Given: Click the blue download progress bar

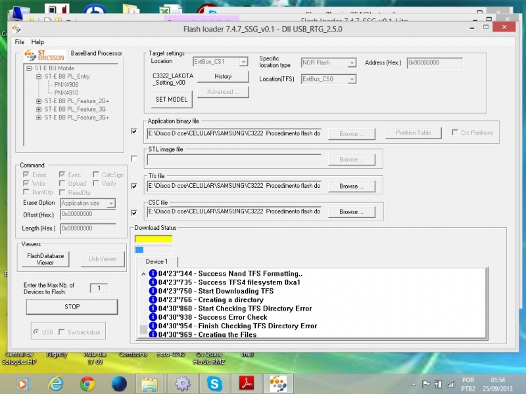Looking at the screenshot, I should (x=154, y=250).
